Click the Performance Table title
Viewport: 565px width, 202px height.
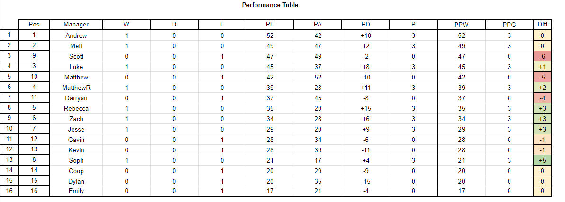[270, 5]
